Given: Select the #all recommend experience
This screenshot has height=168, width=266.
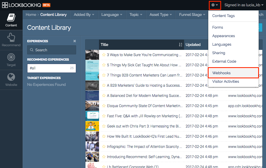Looking at the screenshot, I should [52, 68].
